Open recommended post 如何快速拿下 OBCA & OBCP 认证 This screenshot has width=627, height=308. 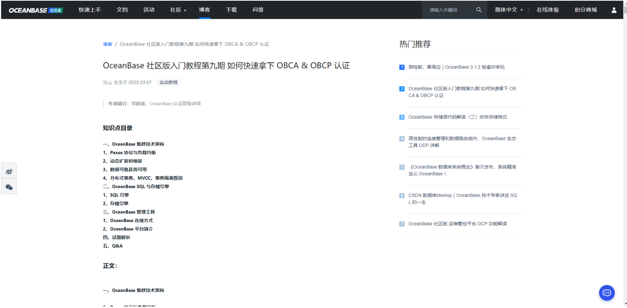(462, 92)
